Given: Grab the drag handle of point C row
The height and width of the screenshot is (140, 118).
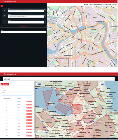Looking at the screenshot, I should coord(46,22).
